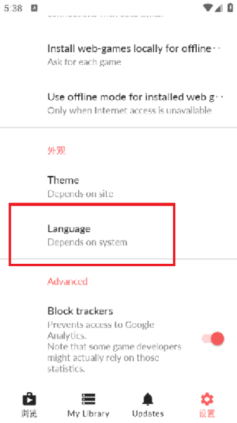The image size is (237, 423).
Task: Tap the Advanced section header
Action: click(x=68, y=282)
